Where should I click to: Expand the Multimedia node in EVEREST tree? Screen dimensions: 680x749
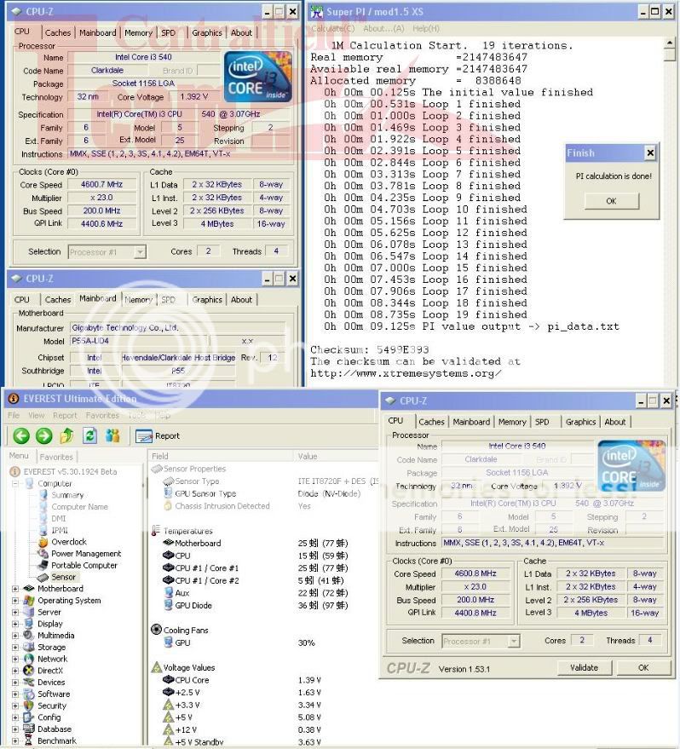[15, 636]
